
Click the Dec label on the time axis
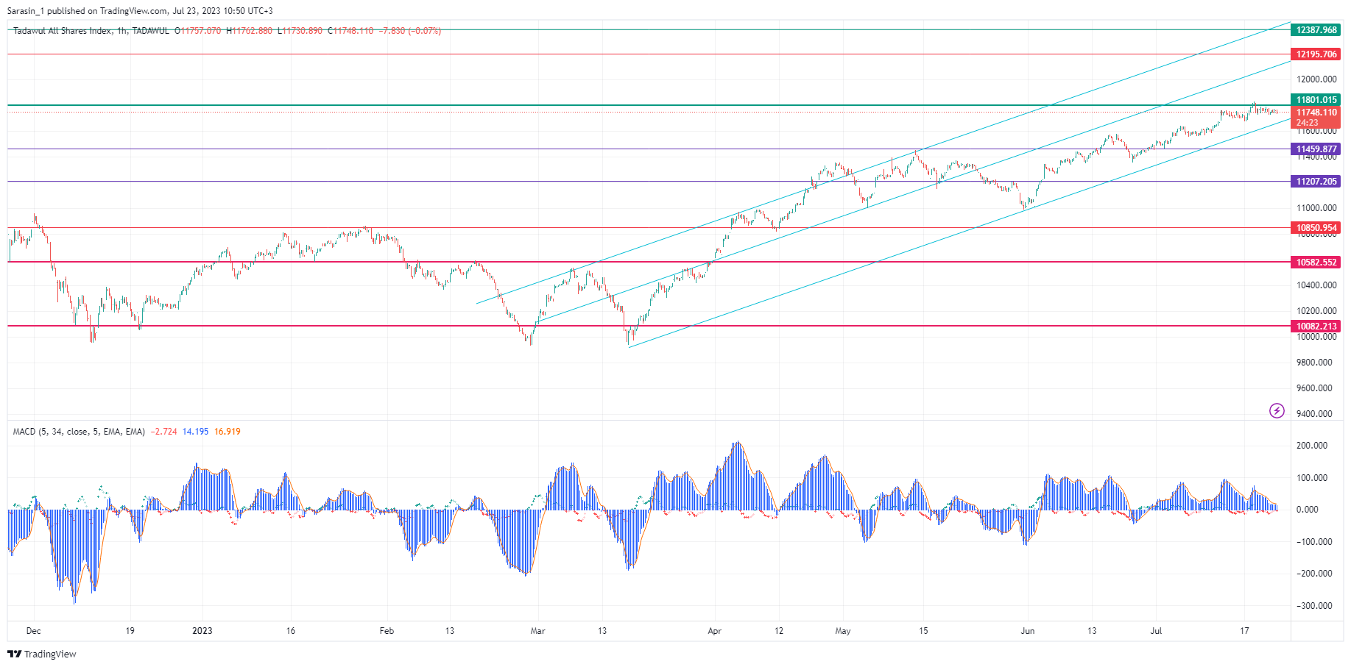coord(33,631)
